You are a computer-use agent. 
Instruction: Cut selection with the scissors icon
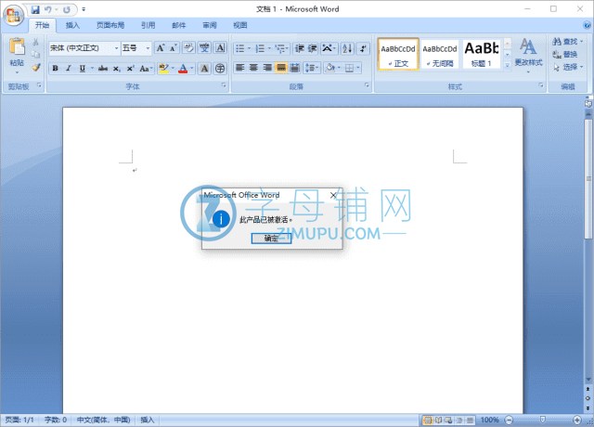point(36,42)
